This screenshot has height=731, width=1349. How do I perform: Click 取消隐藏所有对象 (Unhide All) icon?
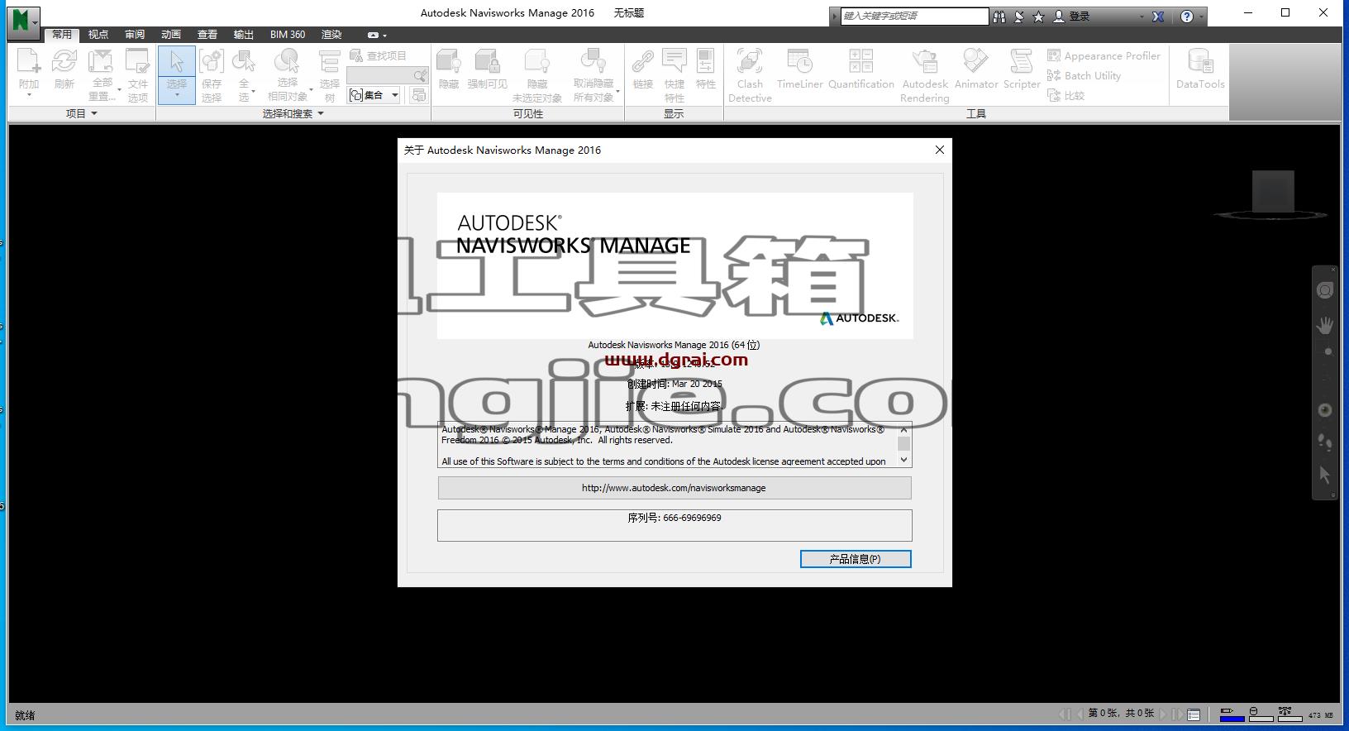pyautogui.click(x=593, y=62)
